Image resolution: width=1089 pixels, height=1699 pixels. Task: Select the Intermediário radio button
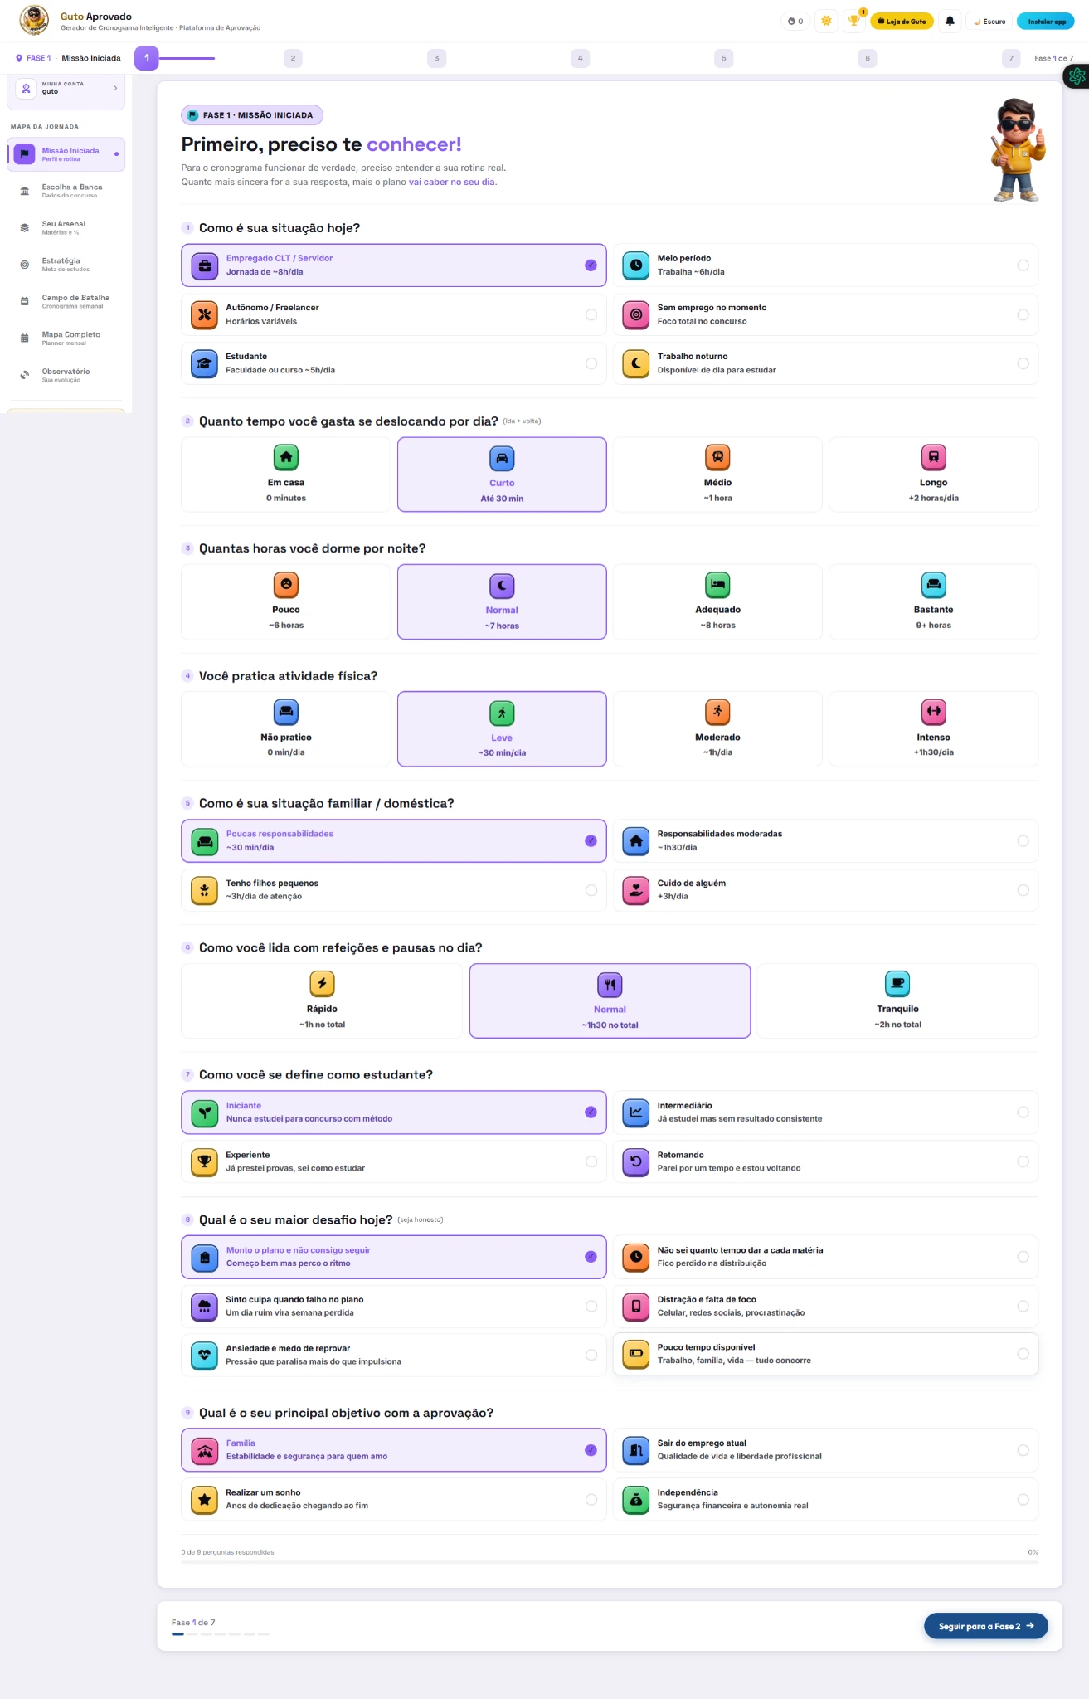click(x=1023, y=1112)
